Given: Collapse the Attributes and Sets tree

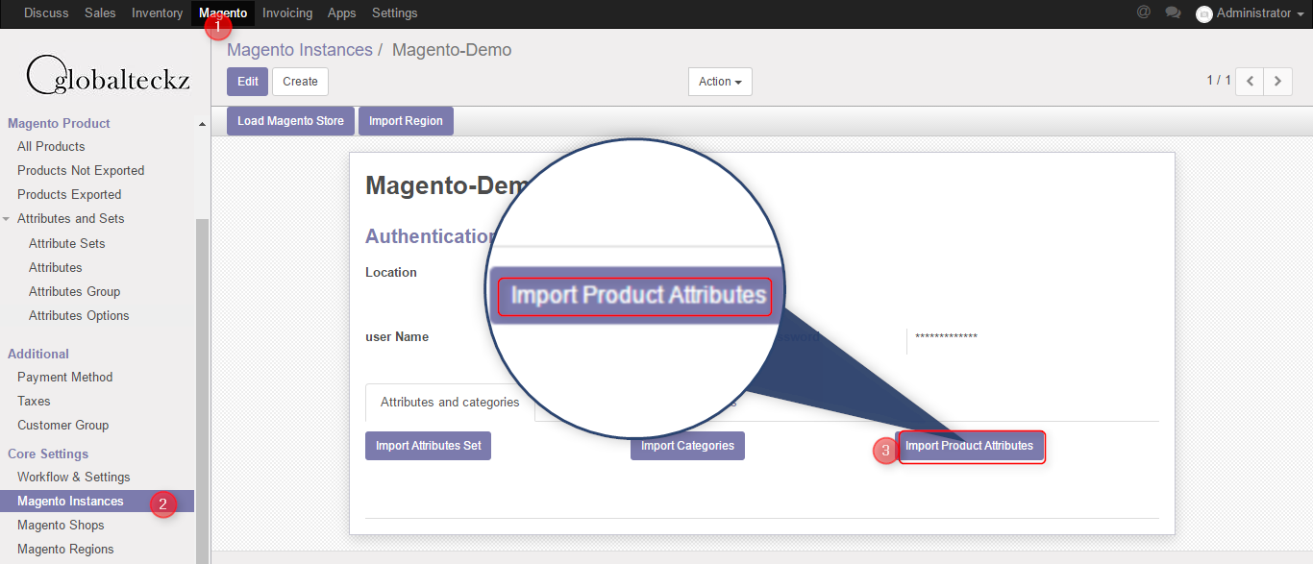Looking at the screenshot, I should point(7,219).
